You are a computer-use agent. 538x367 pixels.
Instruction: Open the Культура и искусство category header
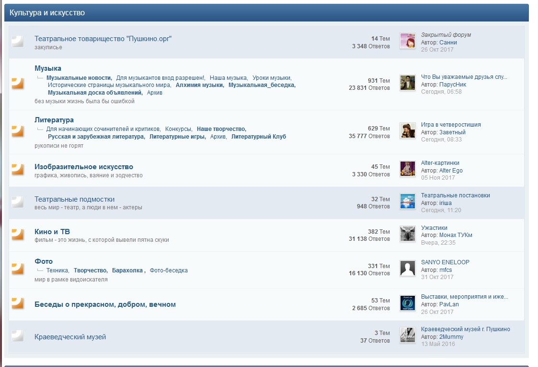(47, 13)
